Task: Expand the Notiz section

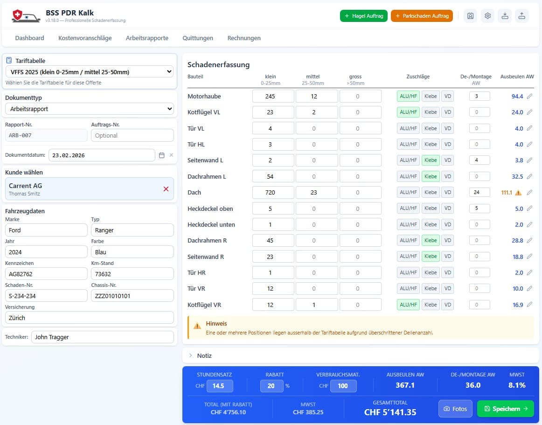Action: 204,355
